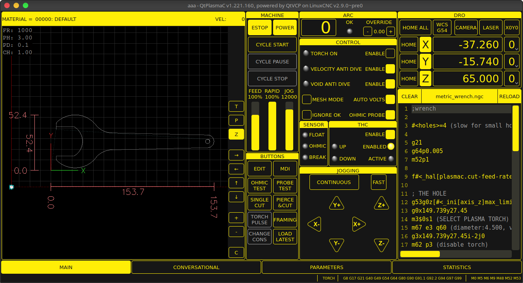Open the STATISTICS tab
The width and height of the screenshot is (523, 283).
point(457,267)
